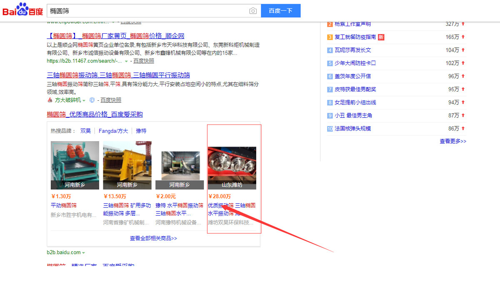The height and width of the screenshot is (281, 500).
Task: Click the blue 保 guarantee badge icon
Action: (x=92, y=100)
